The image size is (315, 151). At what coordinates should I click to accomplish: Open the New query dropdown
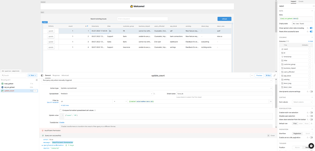pos(32,75)
